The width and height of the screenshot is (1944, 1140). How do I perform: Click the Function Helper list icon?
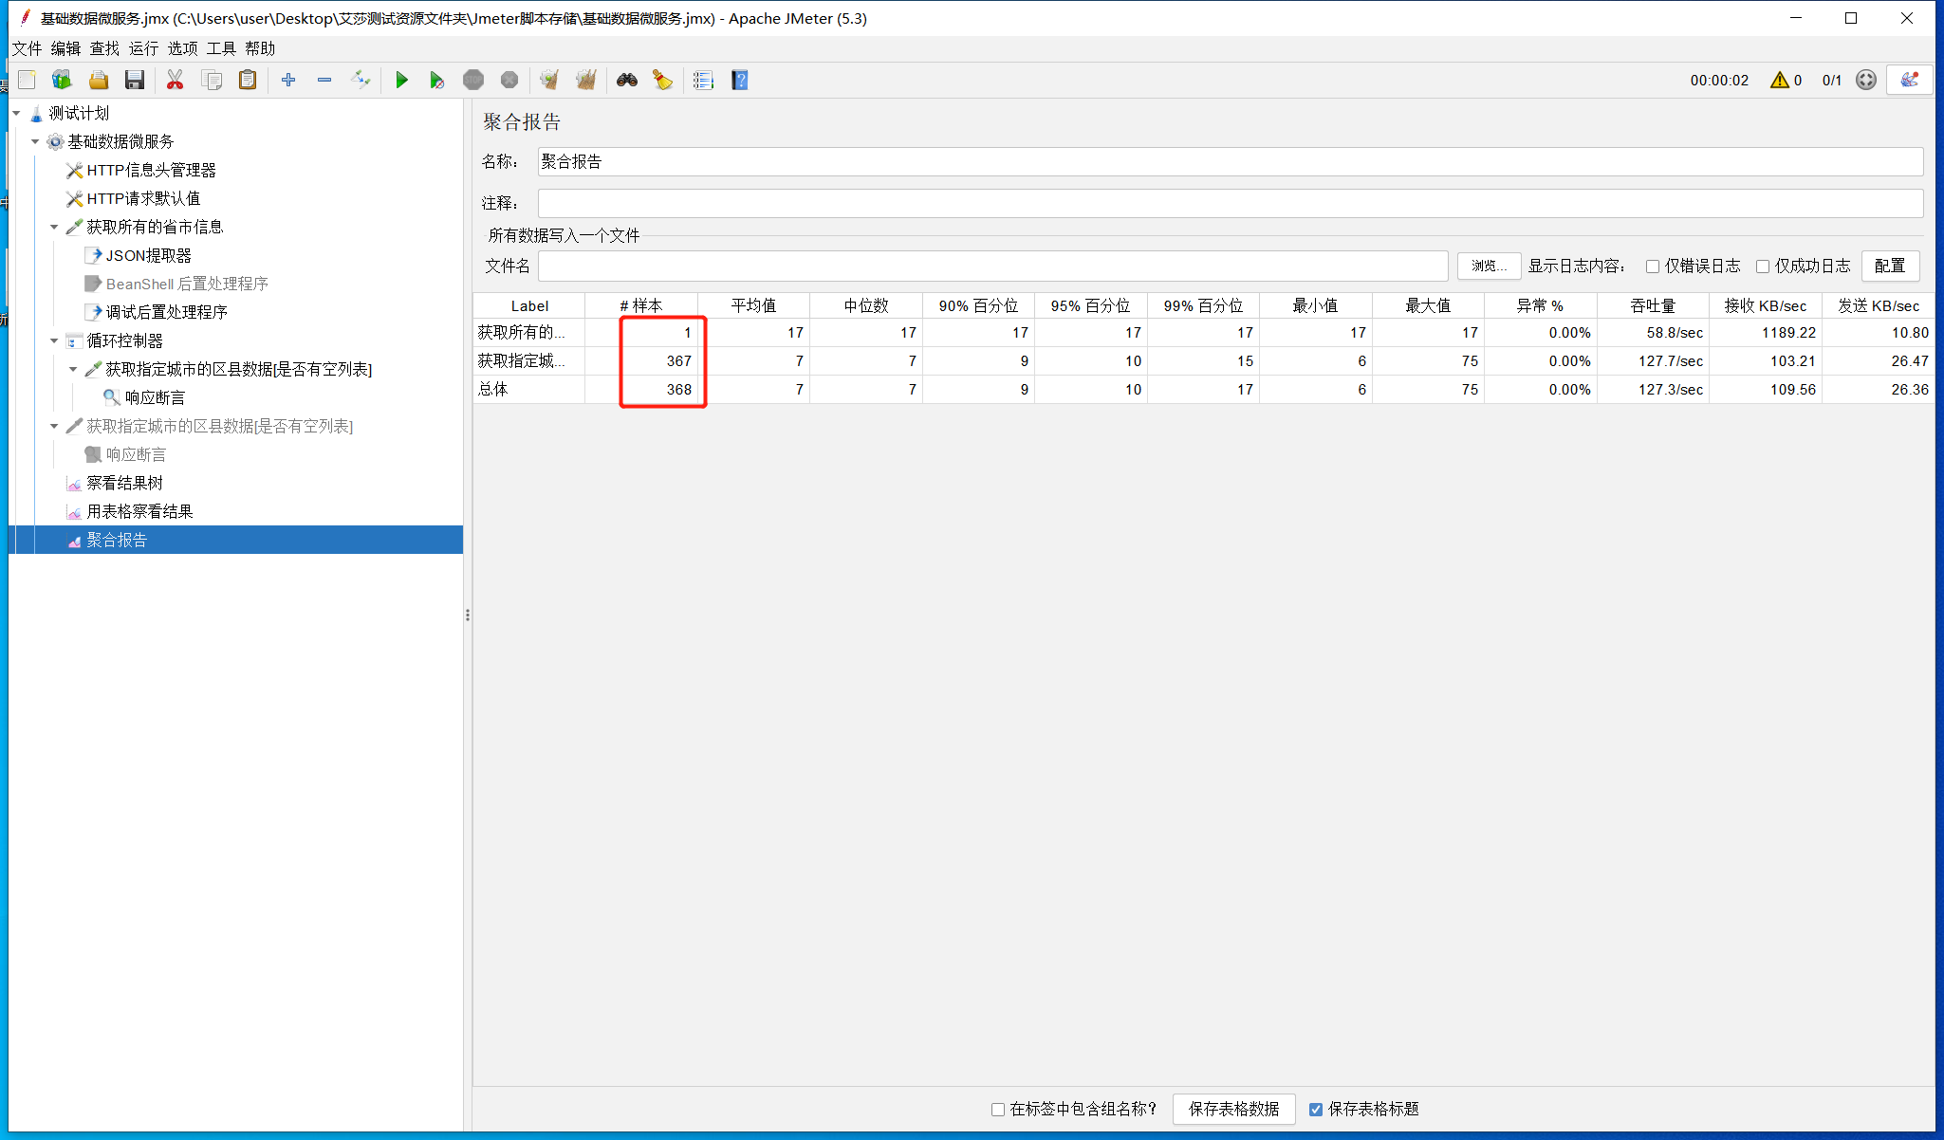click(703, 81)
